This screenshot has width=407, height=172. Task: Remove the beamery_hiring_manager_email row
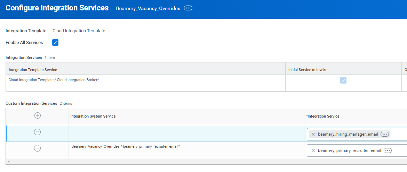click(x=38, y=132)
